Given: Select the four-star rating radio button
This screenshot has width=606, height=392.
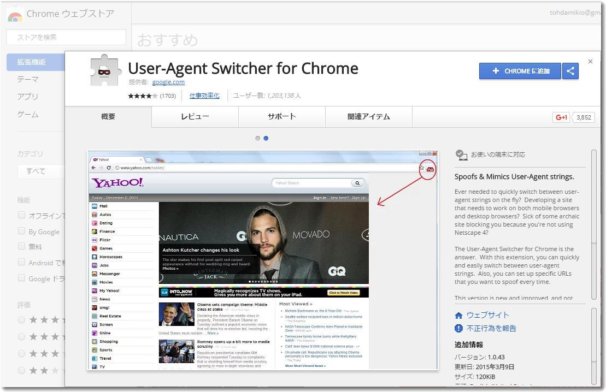Looking at the screenshot, I should coord(22,337).
